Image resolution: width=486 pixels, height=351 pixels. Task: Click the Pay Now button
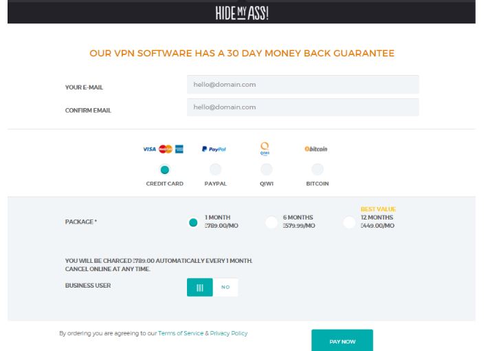click(x=342, y=341)
